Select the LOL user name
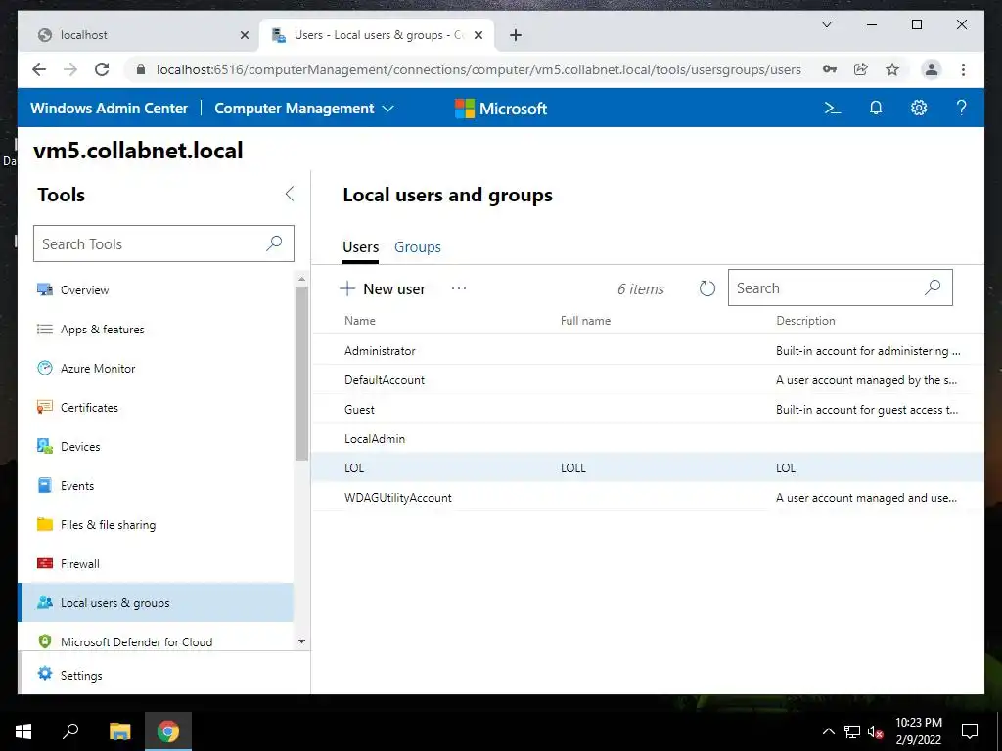The height and width of the screenshot is (751, 1002). (x=354, y=468)
